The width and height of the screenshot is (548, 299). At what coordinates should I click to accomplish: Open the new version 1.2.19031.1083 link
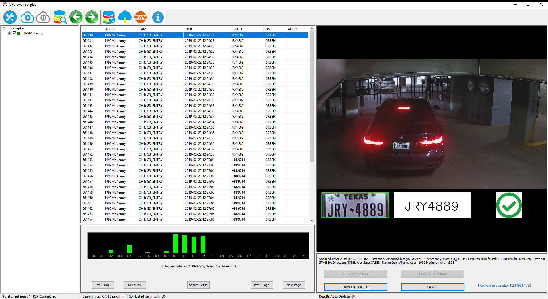(504, 285)
